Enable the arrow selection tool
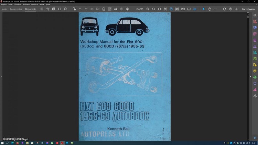Viewport: 258px width, 145px height. point(203,9)
